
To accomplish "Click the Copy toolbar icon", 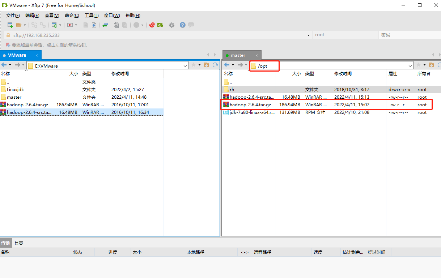I will 116,25.
